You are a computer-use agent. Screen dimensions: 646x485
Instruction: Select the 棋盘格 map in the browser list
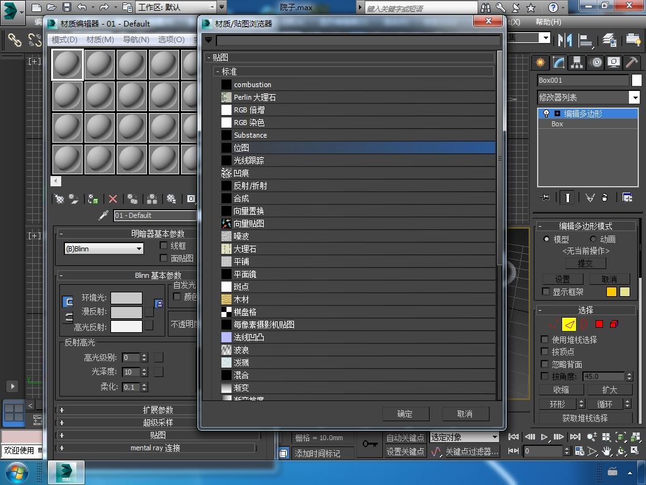click(x=358, y=312)
